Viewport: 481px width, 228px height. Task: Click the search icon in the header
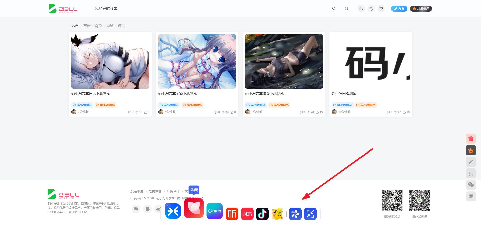pos(346,8)
